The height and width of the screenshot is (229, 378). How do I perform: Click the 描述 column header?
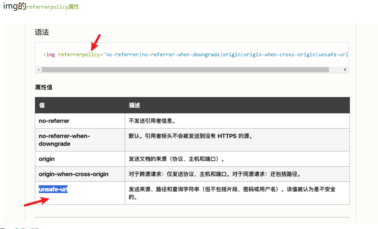pyautogui.click(x=134, y=105)
